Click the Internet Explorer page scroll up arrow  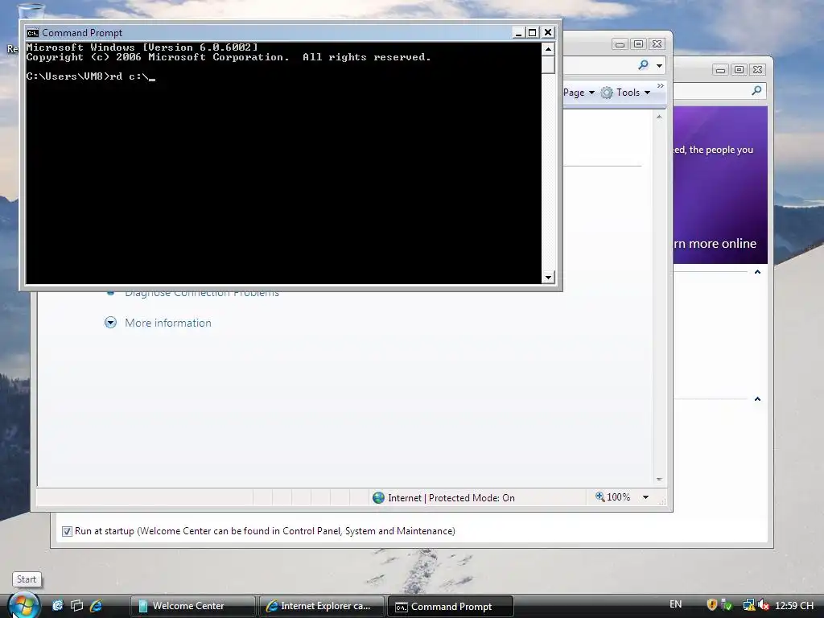click(659, 117)
